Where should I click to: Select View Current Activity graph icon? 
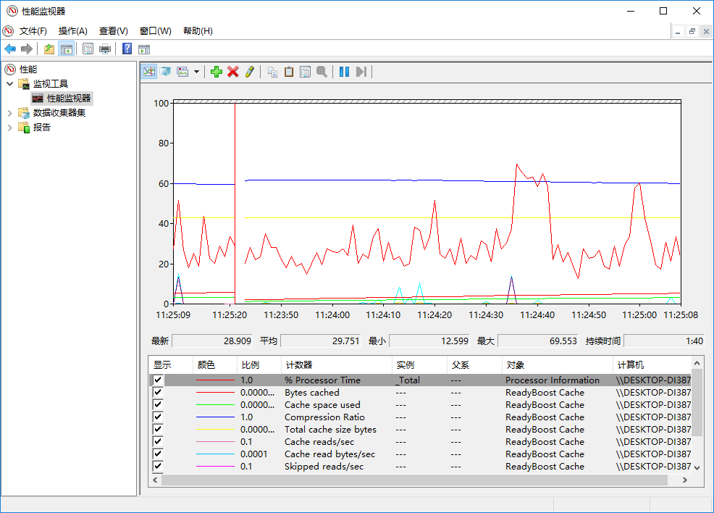click(x=149, y=72)
